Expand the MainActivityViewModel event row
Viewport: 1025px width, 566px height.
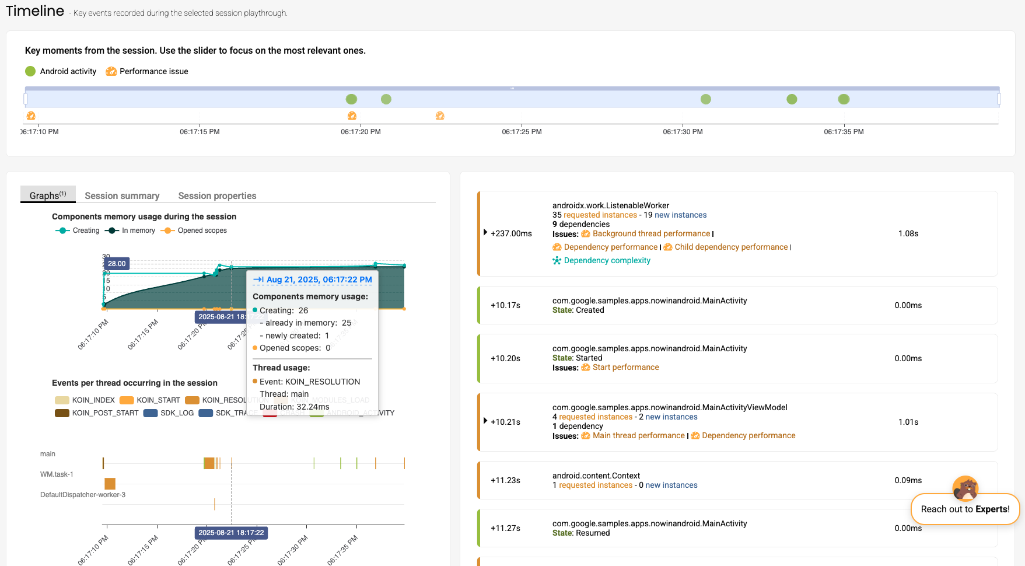[485, 421]
